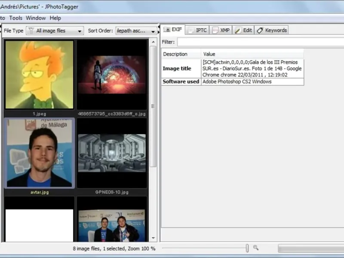Viewport: 344px width, 258px height.
Task: Open the XMP metadata tab
Action: (221, 30)
